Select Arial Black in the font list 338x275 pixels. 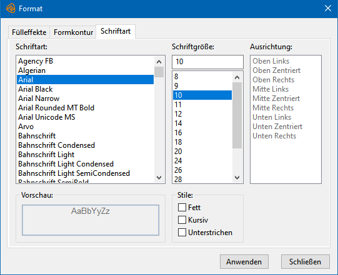pos(85,89)
